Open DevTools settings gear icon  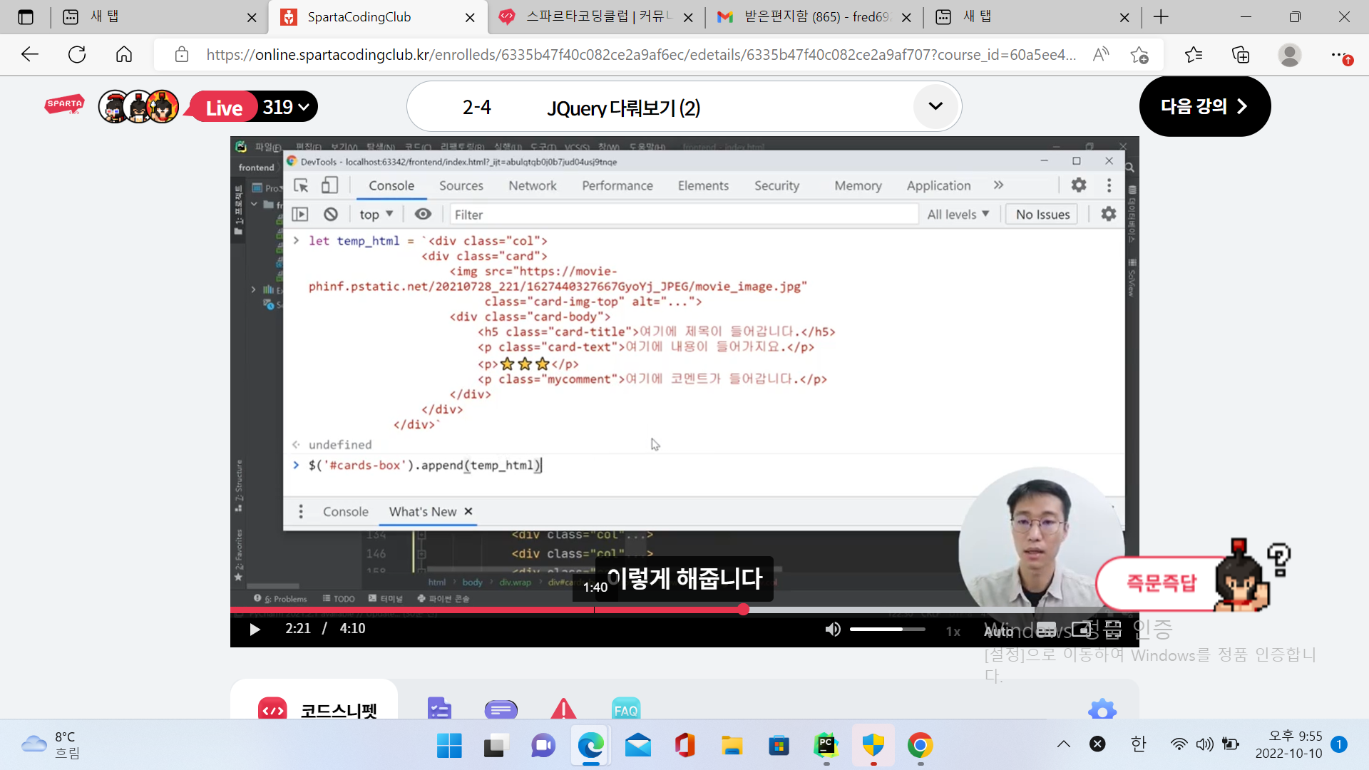[x=1079, y=185]
